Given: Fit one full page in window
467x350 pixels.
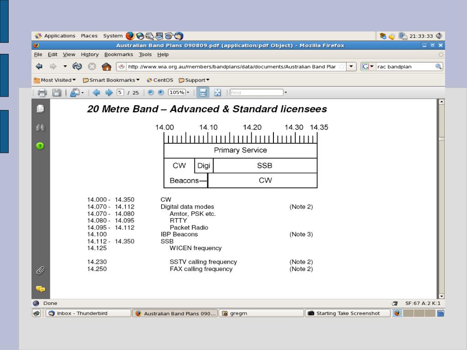Looking at the screenshot, I should click(x=217, y=93).
